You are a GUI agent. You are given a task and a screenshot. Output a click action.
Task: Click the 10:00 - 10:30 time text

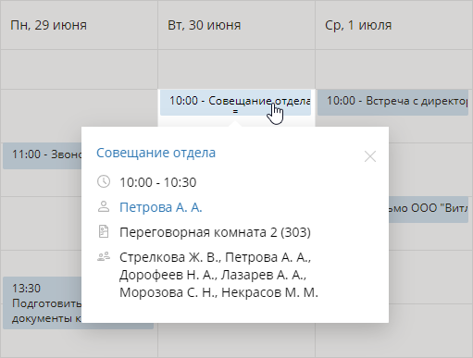coord(158,182)
